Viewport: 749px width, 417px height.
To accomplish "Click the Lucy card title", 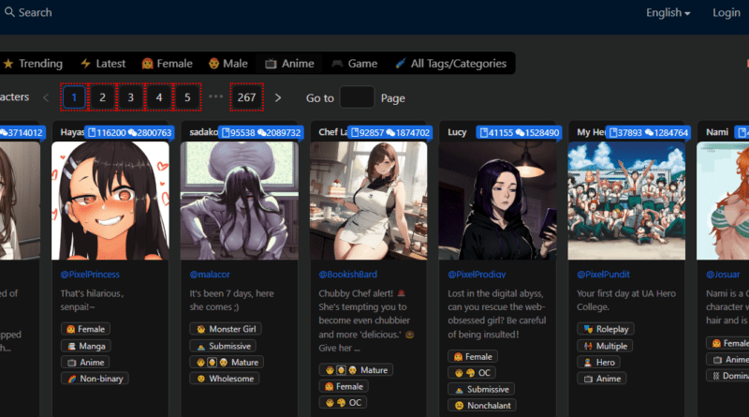I will 457,132.
